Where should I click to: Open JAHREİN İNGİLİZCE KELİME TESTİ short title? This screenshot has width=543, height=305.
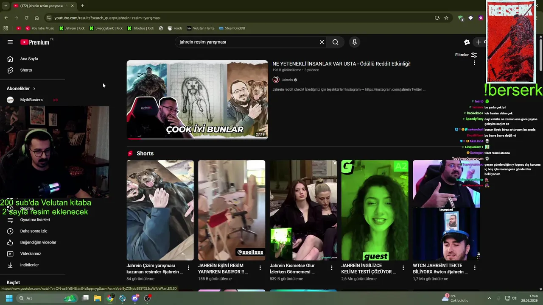(x=369, y=269)
